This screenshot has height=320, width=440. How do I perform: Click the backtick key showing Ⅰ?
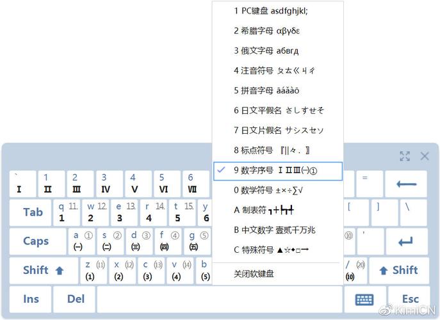22,184
